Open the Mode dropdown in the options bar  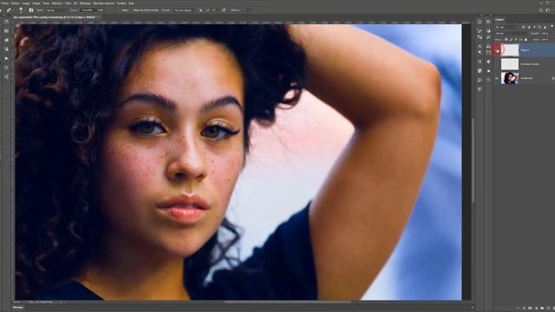point(56,10)
